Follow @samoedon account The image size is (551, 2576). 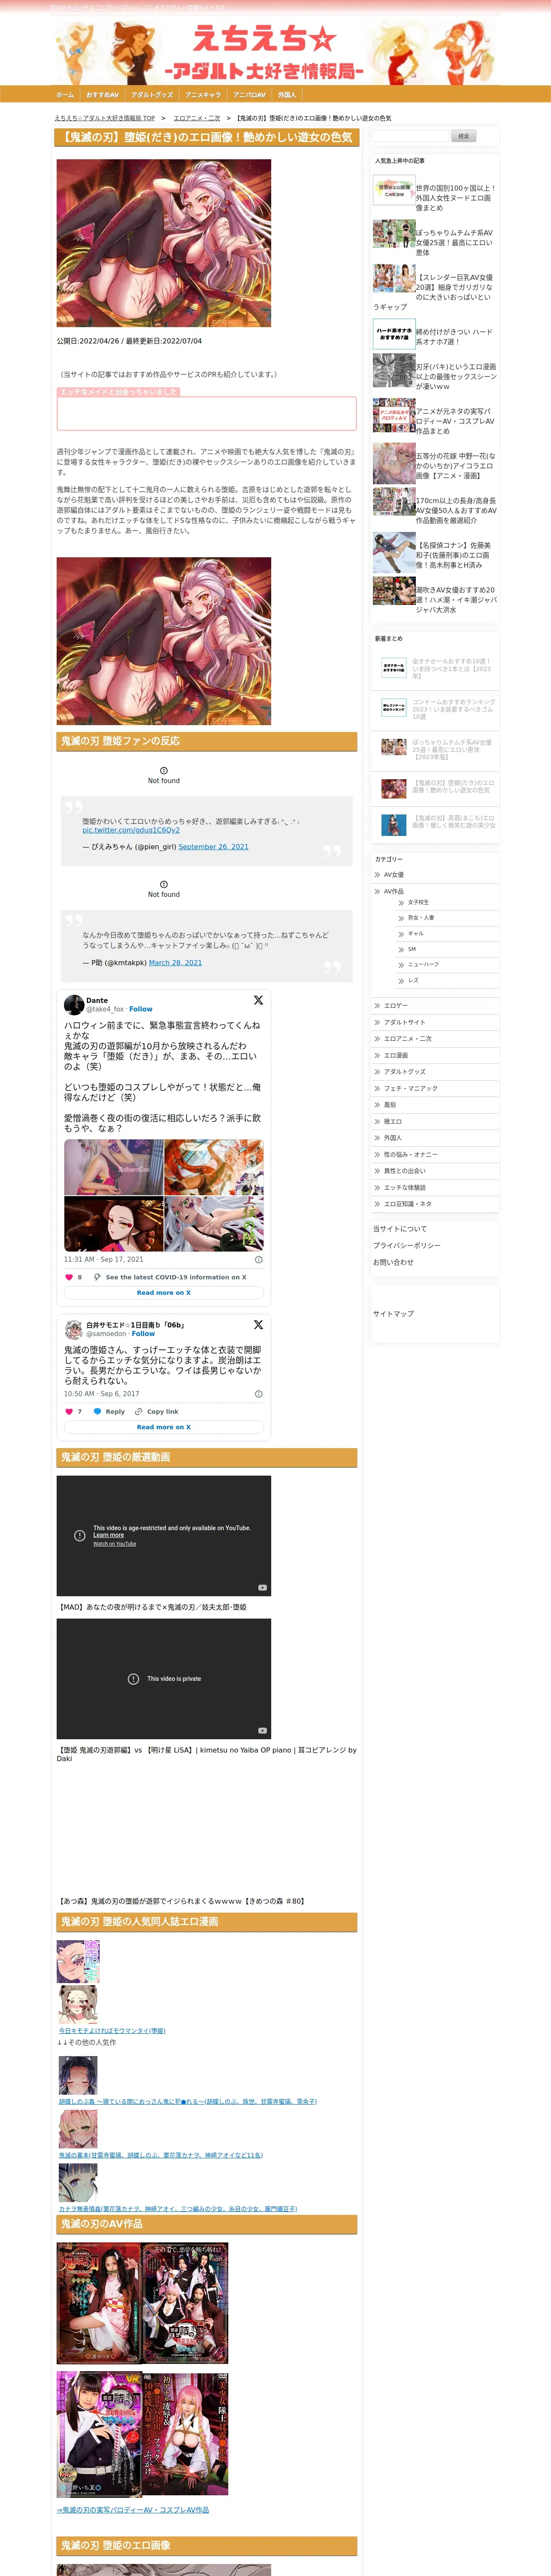pos(143,1334)
